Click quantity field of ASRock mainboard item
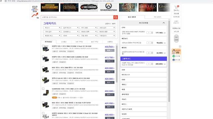This screenshot has height=119, width=213. click(149, 43)
